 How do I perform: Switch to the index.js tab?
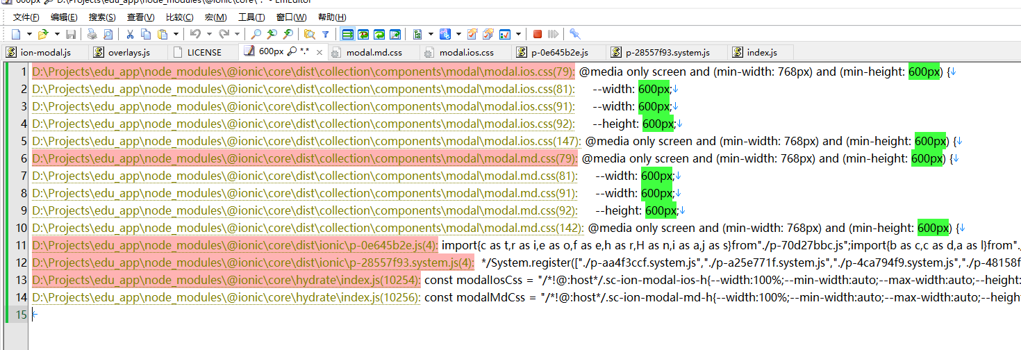tap(761, 52)
